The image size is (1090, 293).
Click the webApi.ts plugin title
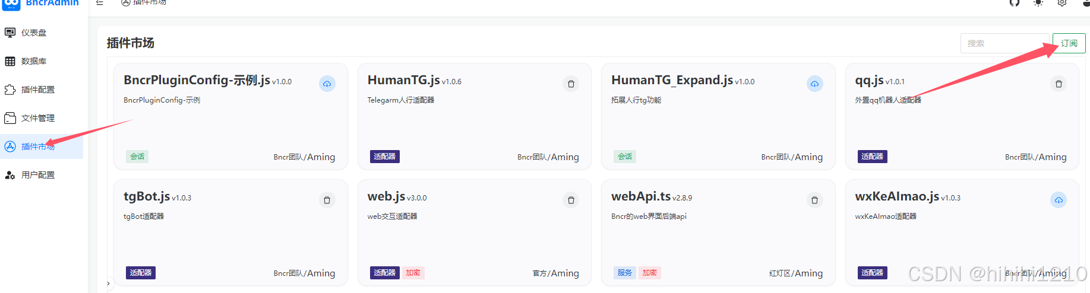[641, 196]
